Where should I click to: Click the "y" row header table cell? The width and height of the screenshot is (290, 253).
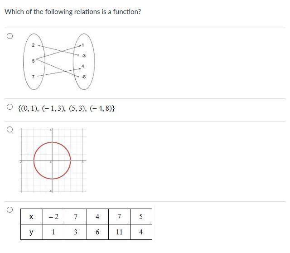(31, 232)
